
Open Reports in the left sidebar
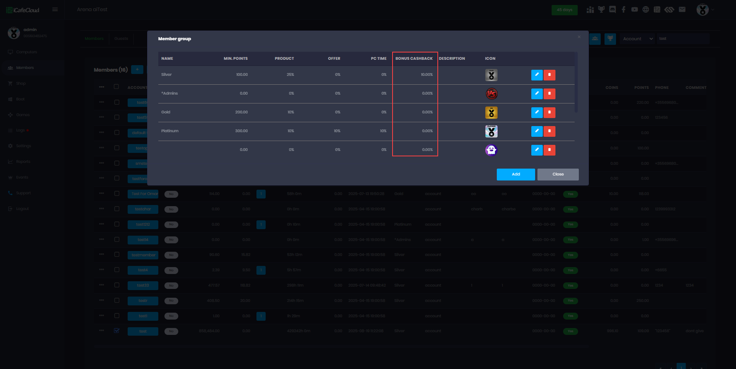[23, 162]
